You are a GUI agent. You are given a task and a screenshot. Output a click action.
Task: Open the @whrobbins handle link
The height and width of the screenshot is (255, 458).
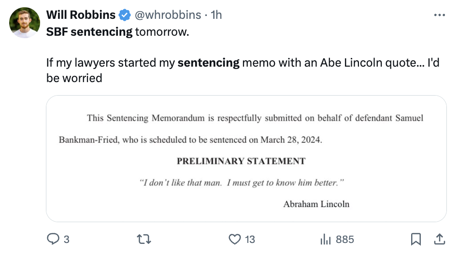pyautogui.click(x=168, y=15)
